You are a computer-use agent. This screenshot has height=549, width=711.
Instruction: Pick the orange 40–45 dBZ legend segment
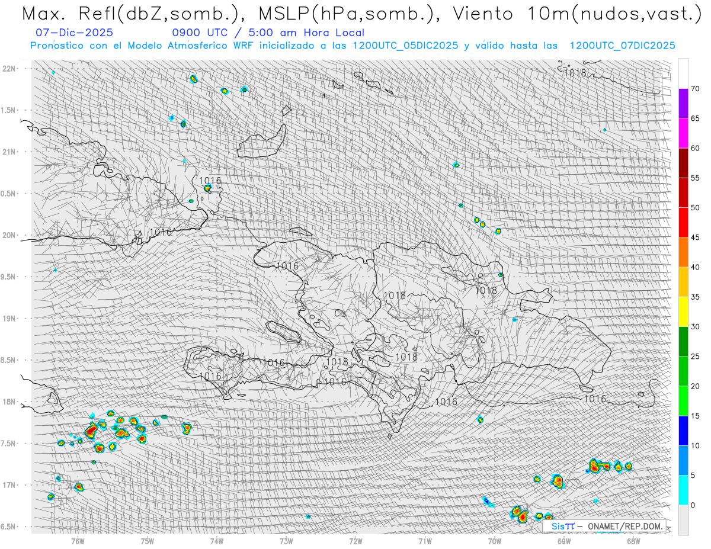(683, 252)
